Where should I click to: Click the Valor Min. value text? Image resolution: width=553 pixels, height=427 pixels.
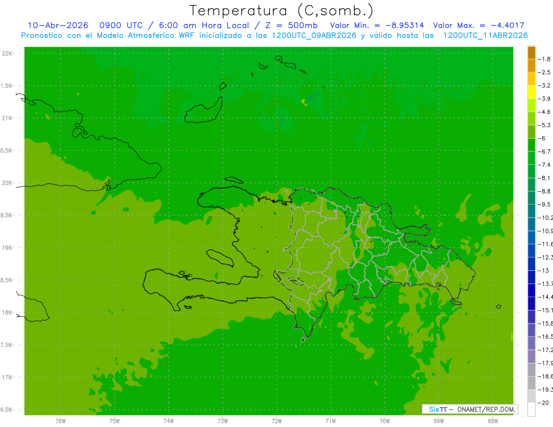377,25
